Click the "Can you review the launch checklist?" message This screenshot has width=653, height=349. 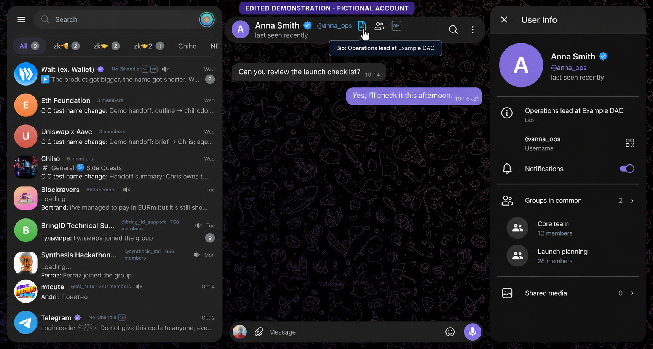(309, 72)
